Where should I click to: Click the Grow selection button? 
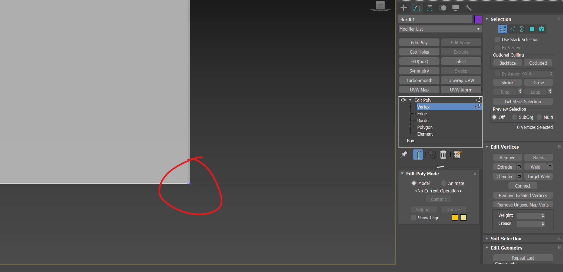pyautogui.click(x=539, y=83)
